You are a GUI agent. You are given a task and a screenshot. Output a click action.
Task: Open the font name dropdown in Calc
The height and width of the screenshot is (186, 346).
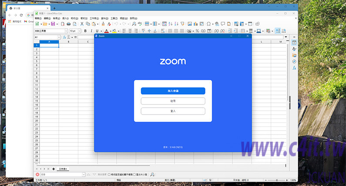coord(66,31)
